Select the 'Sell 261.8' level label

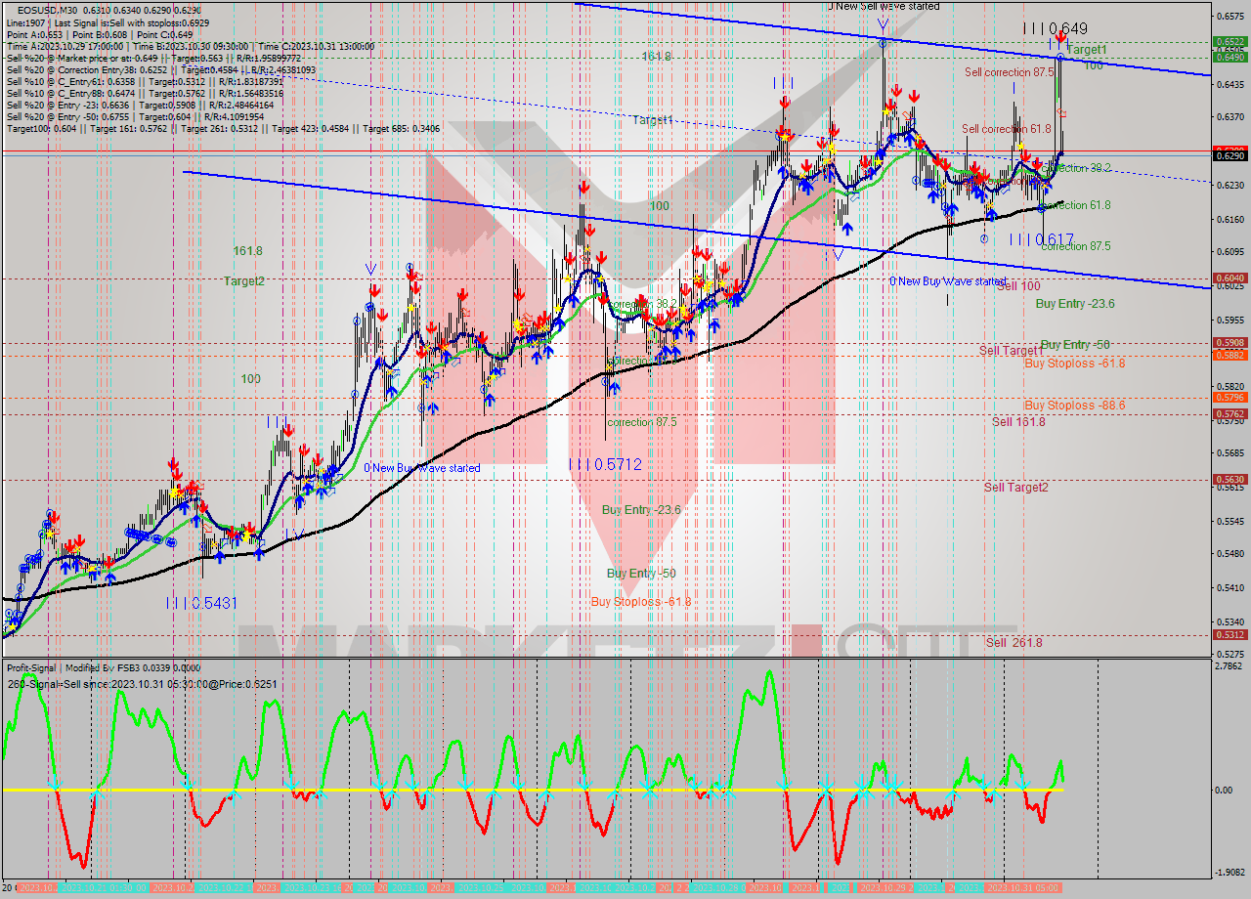point(1014,643)
